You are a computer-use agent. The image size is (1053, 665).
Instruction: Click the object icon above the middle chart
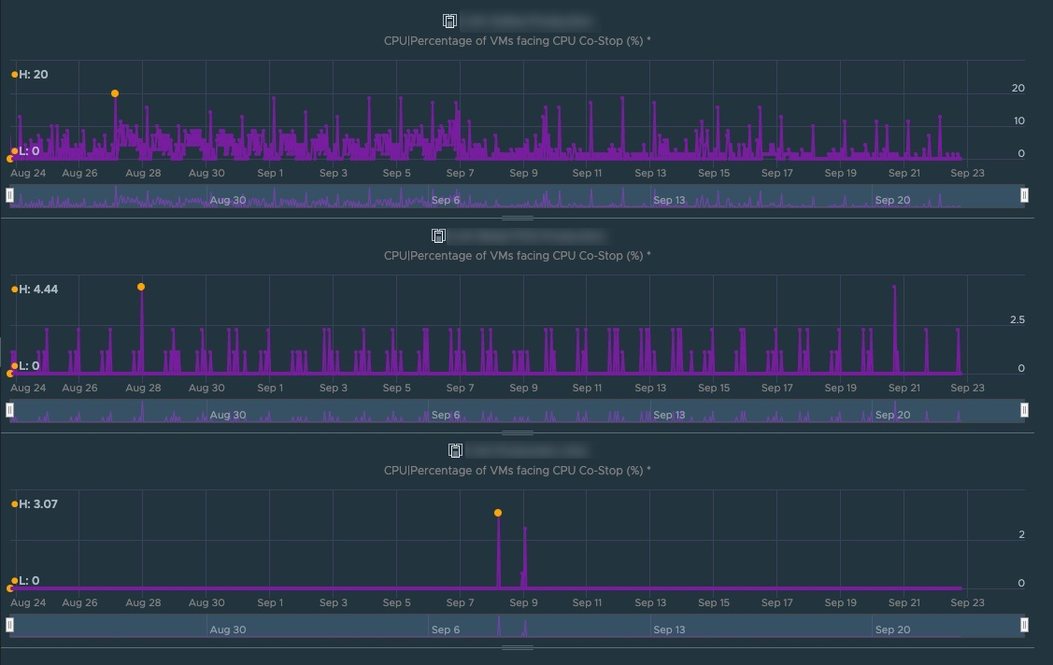click(x=438, y=236)
